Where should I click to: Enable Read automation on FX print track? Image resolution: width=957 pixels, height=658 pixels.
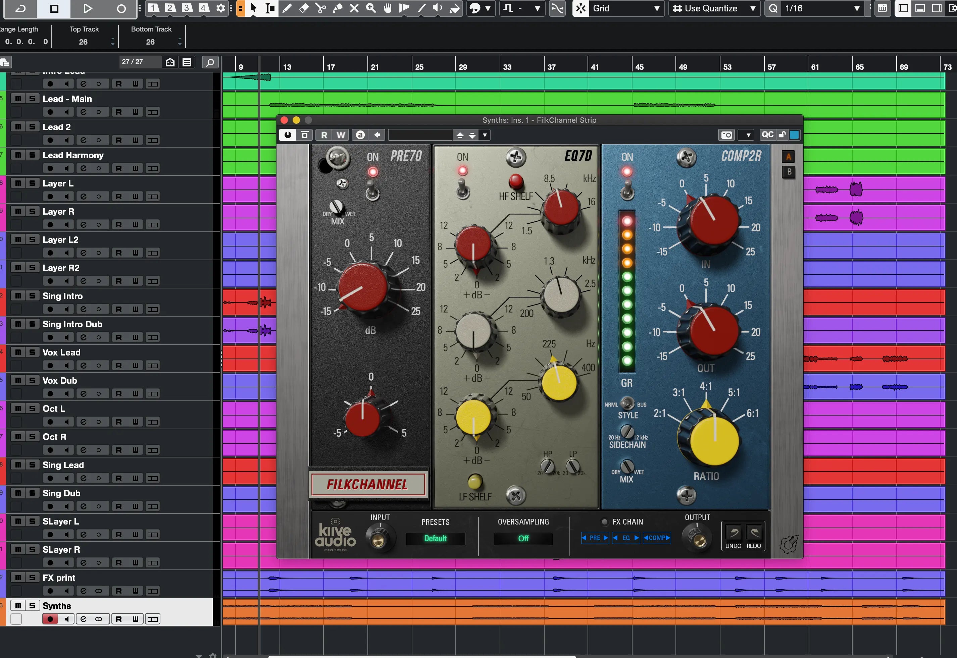tap(118, 591)
